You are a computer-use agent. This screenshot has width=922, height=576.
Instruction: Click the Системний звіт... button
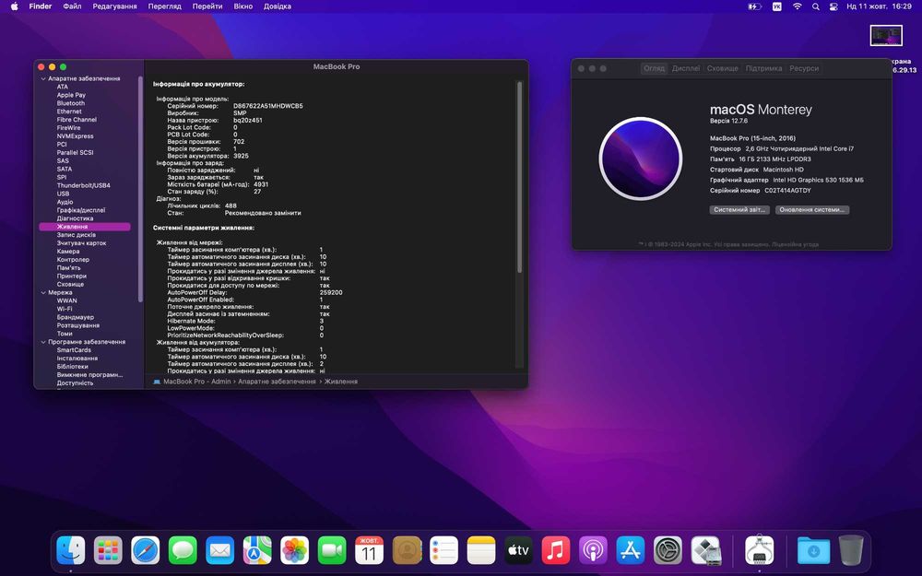pos(739,210)
